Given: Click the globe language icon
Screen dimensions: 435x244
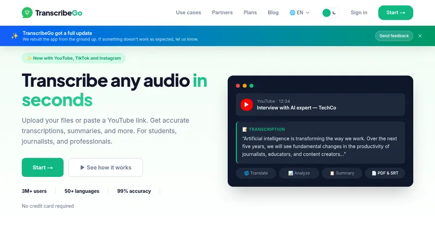Looking at the screenshot, I should pyautogui.click(x=292, y=12).
